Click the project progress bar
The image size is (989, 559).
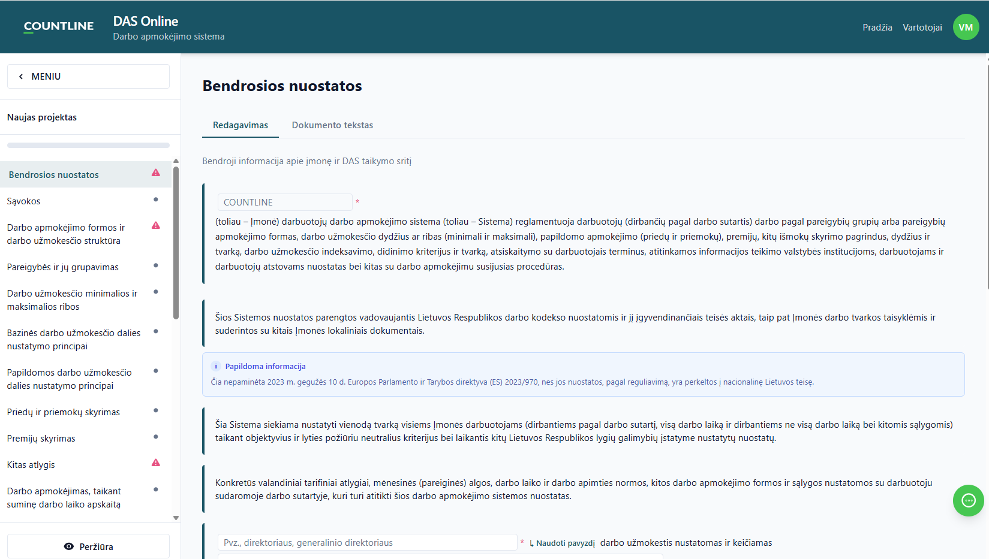coord(88,145)
